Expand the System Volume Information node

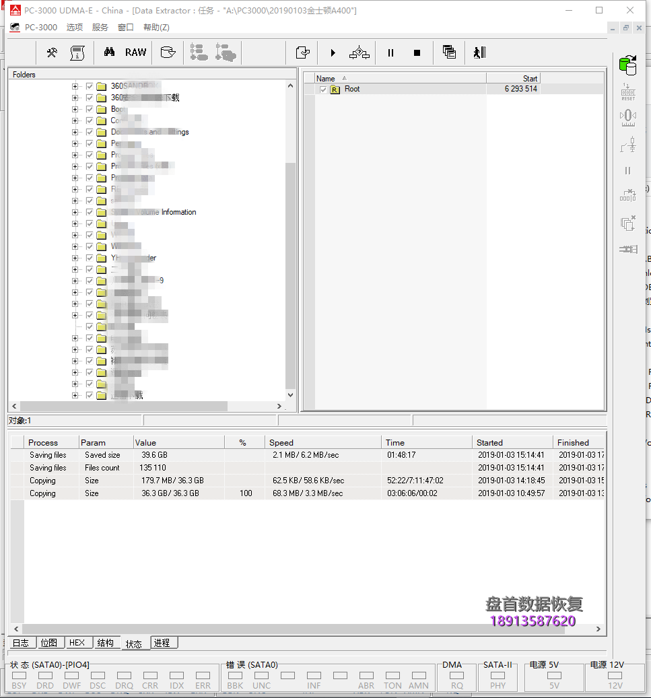point(75,212)
